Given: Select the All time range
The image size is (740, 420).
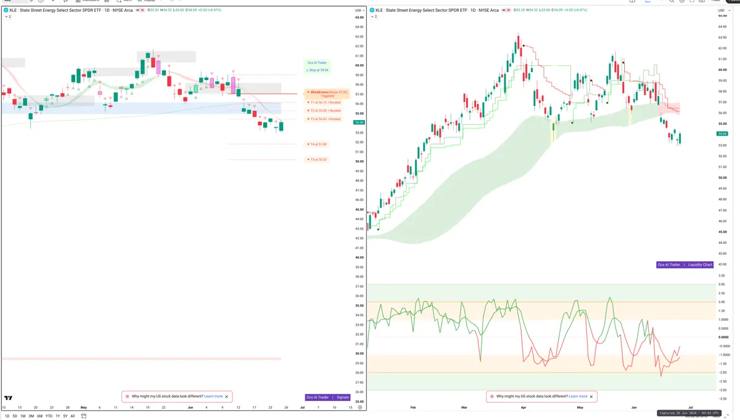Looking at the screenshot, I should [73, 416].
